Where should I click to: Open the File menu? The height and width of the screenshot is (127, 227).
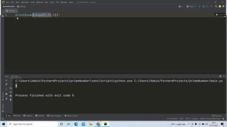click(x=7, y=2)
